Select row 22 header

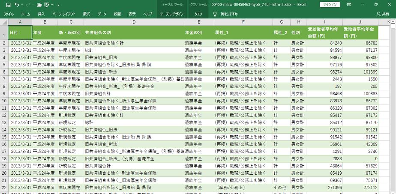[4, 188]
